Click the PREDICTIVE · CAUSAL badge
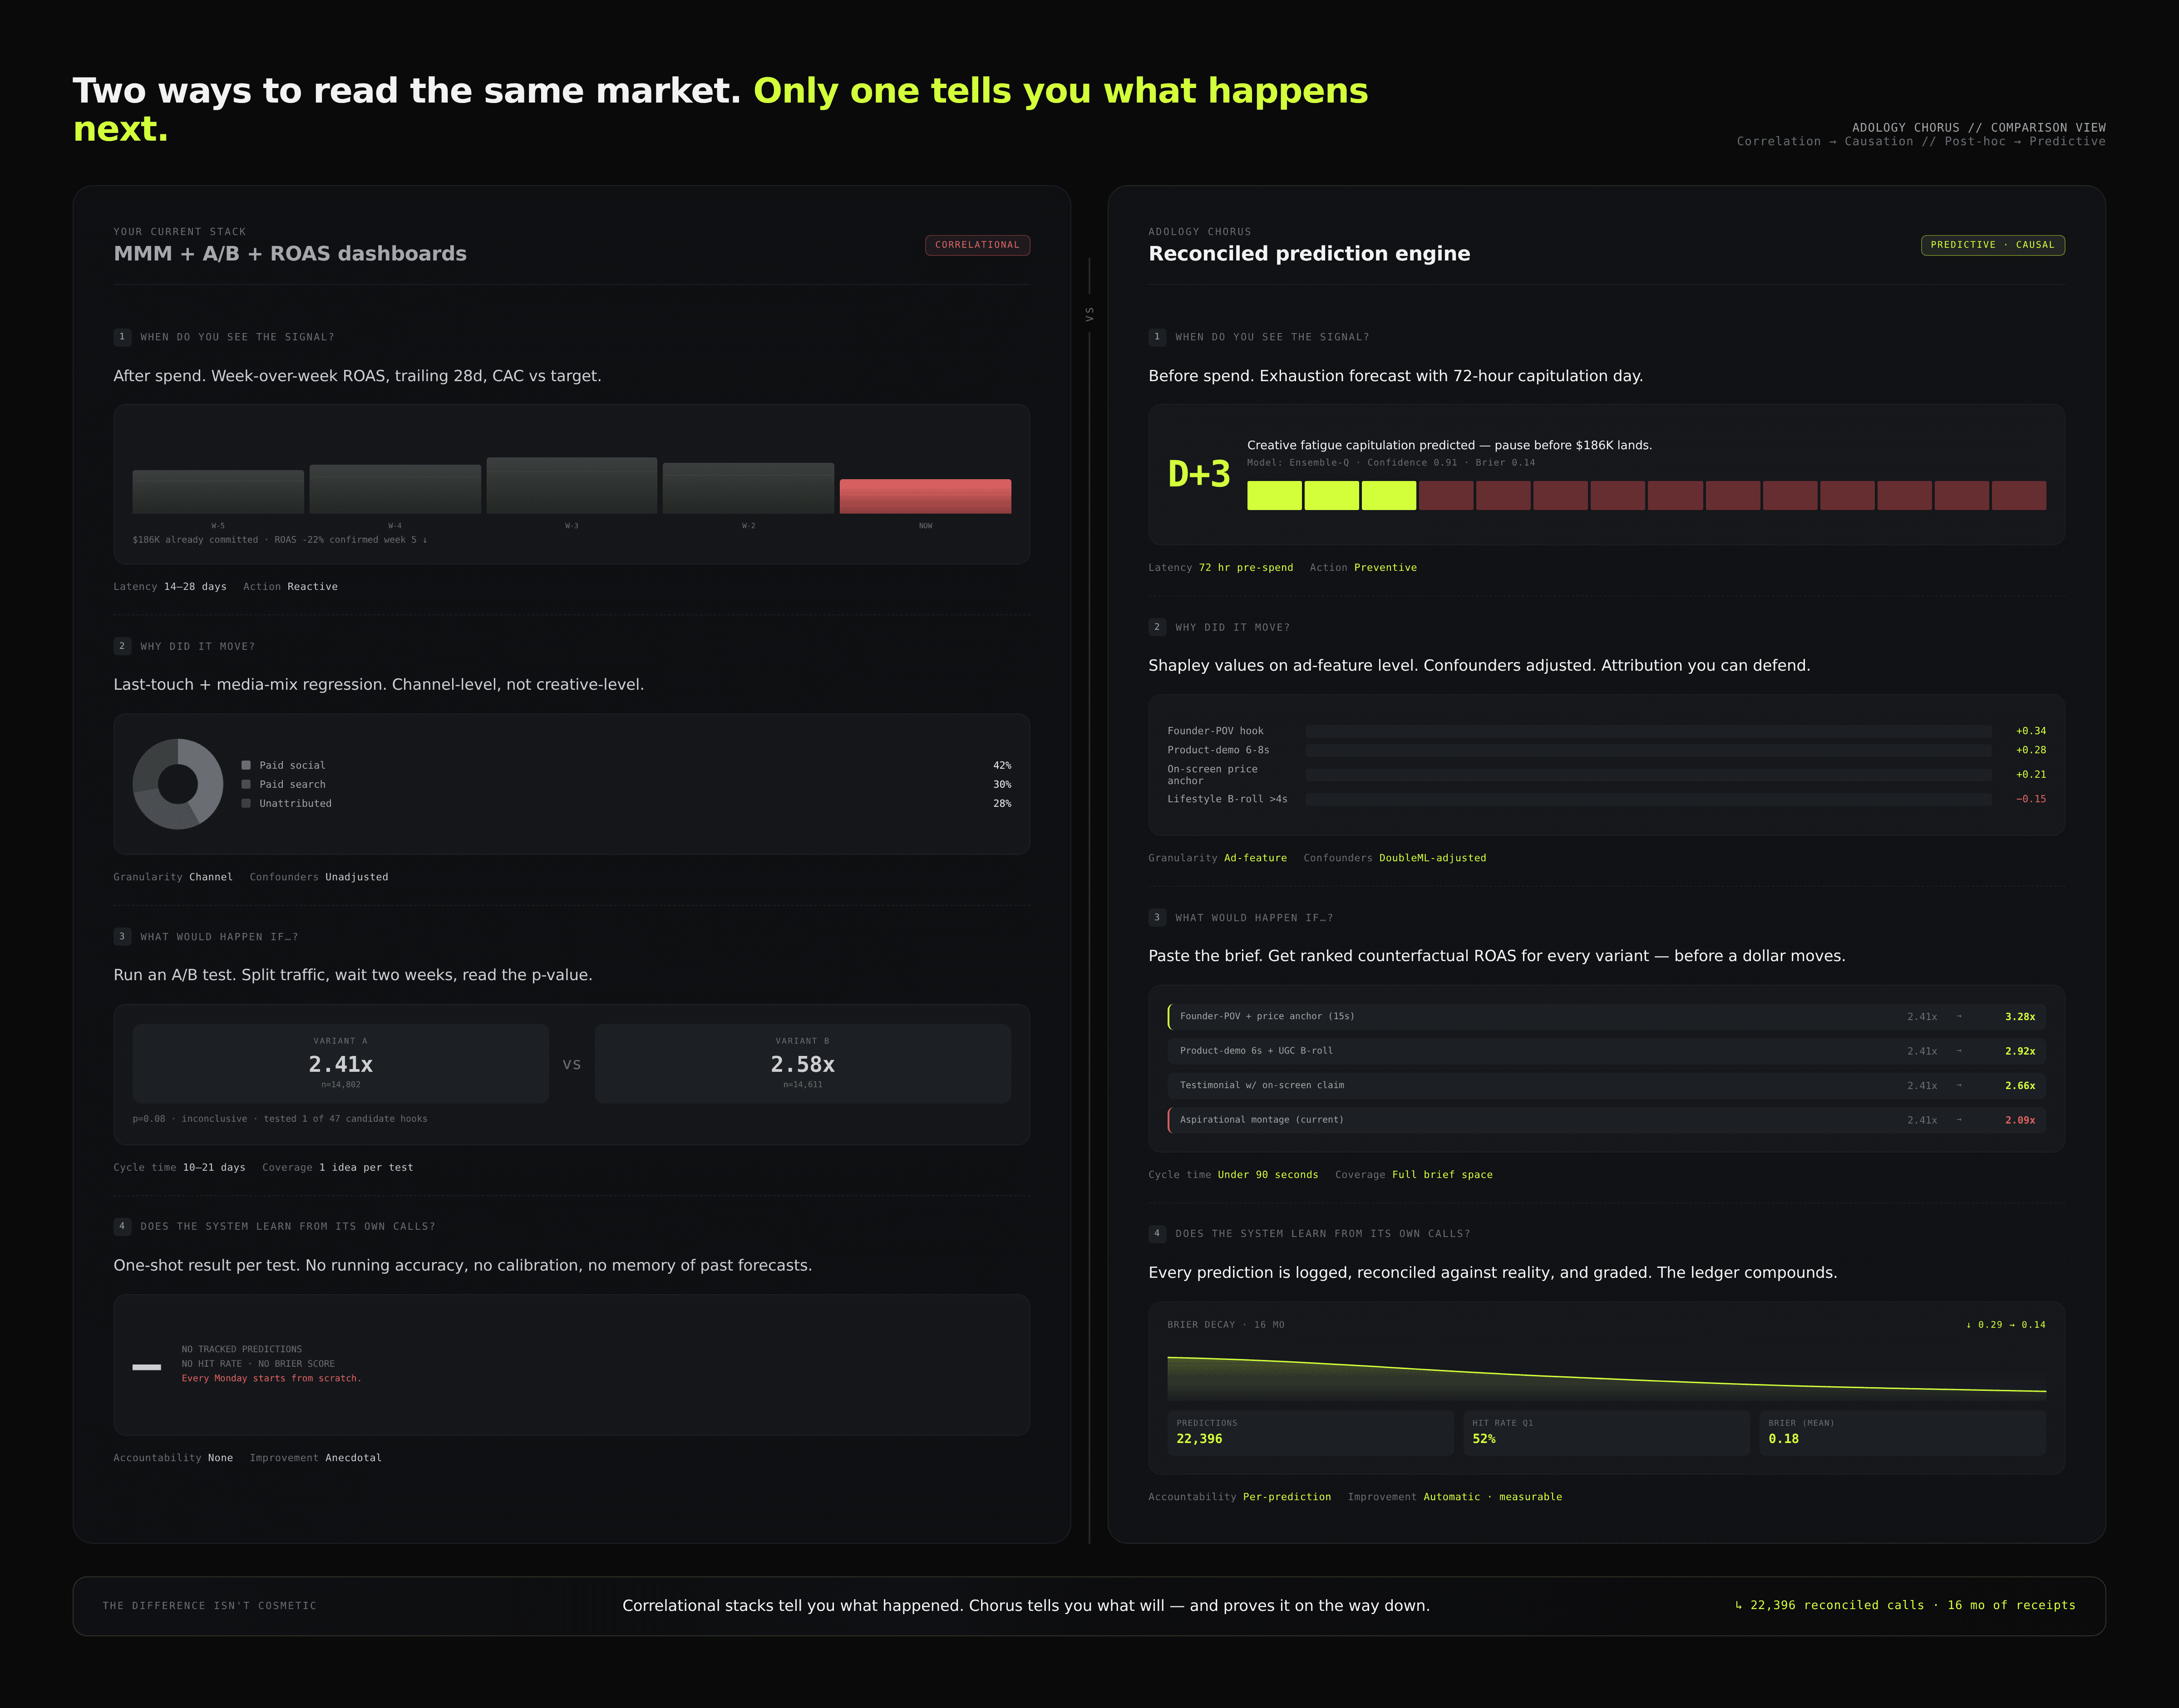2179x1708 pixels. click(1992, 245)
